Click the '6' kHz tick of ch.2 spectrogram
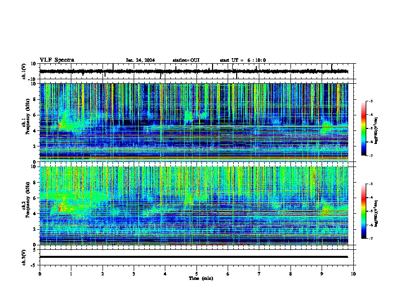398x307 pixels. pyautogui.click(x=35, y=198)
